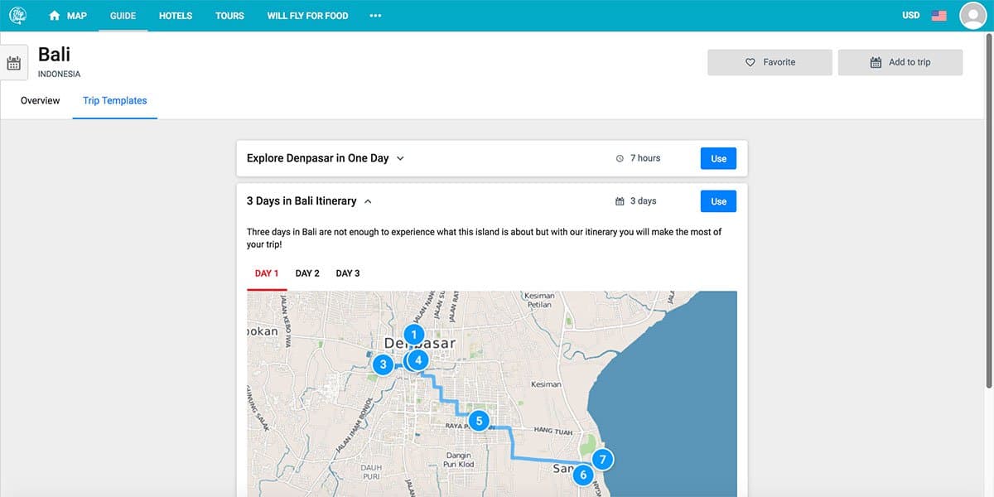The height and width of the screenshot is (497, 994).
Task: Select the DAY 1 tab
Action: [x=267, y=273]
